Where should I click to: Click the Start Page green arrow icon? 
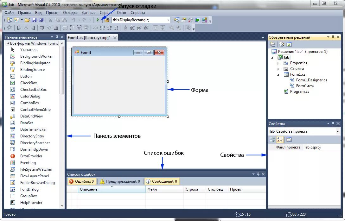tap(198, 20)
